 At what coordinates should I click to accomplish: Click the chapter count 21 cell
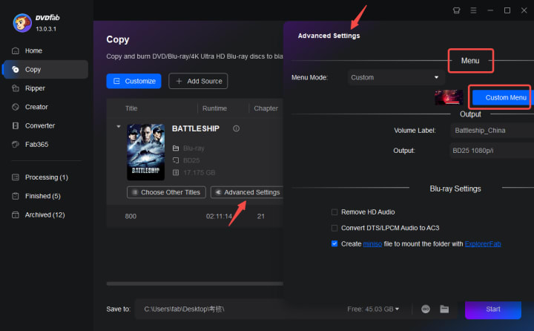pos(261,217)
